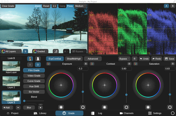Switch to the Advanced tab

93,59
